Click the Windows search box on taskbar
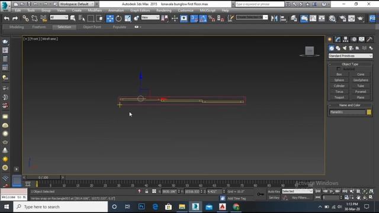 click(60, 207)
